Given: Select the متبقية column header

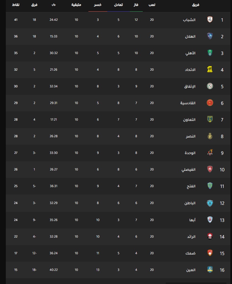Looking at the screenshot, I should 76,5.
